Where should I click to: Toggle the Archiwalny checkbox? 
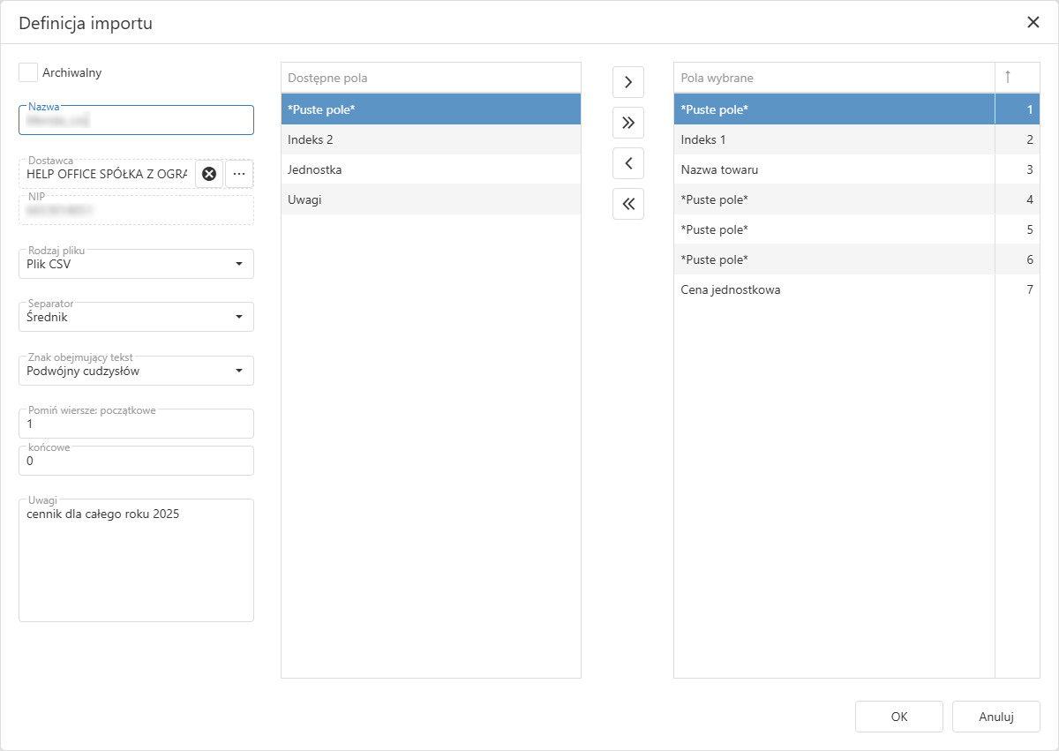pos(28,72)
